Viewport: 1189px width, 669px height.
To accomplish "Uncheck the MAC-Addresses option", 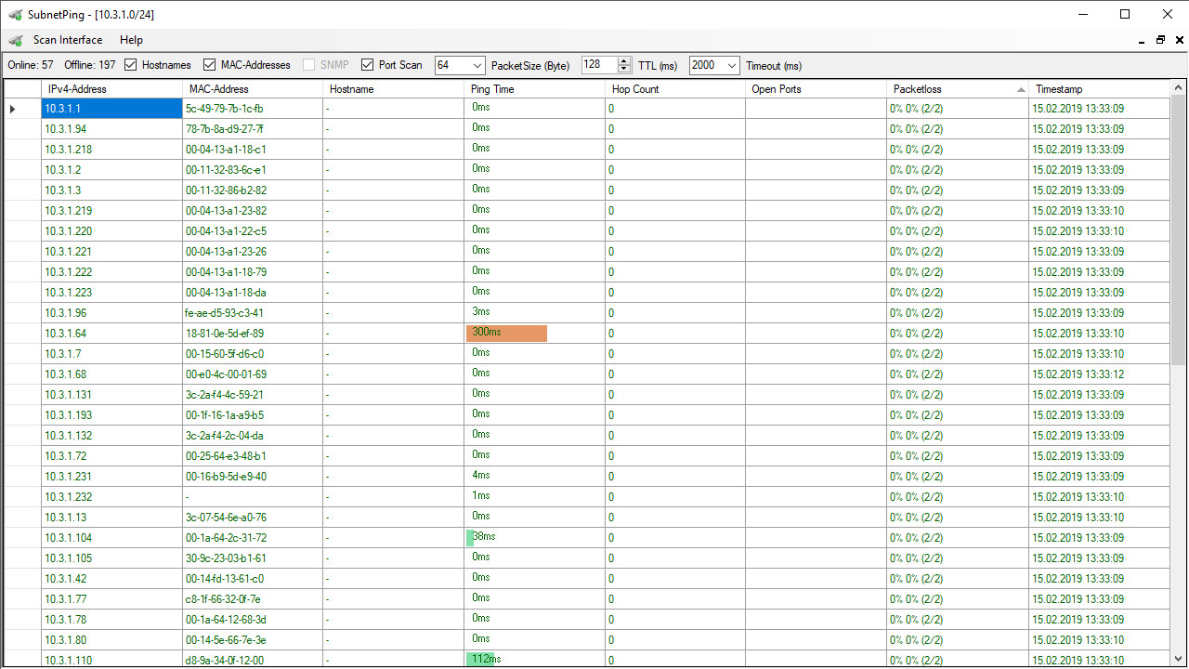I will [210, 65].
